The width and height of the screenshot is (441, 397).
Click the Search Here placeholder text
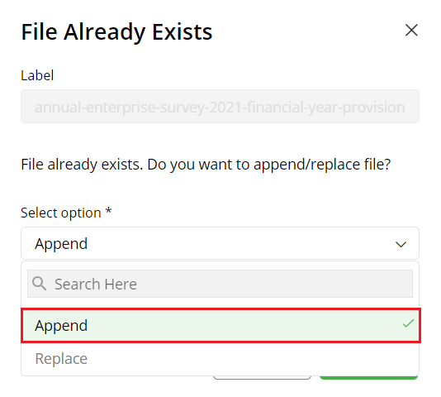[x=96, y=284]
